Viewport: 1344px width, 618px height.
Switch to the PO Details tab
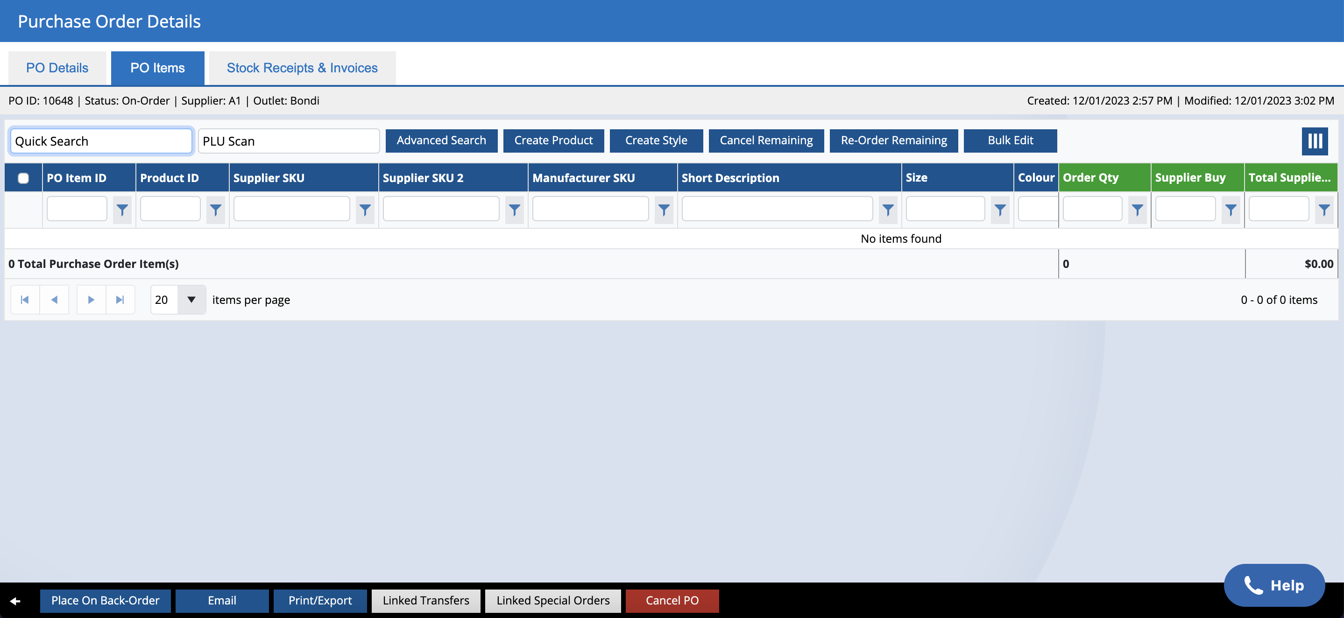tap(57, 68)
